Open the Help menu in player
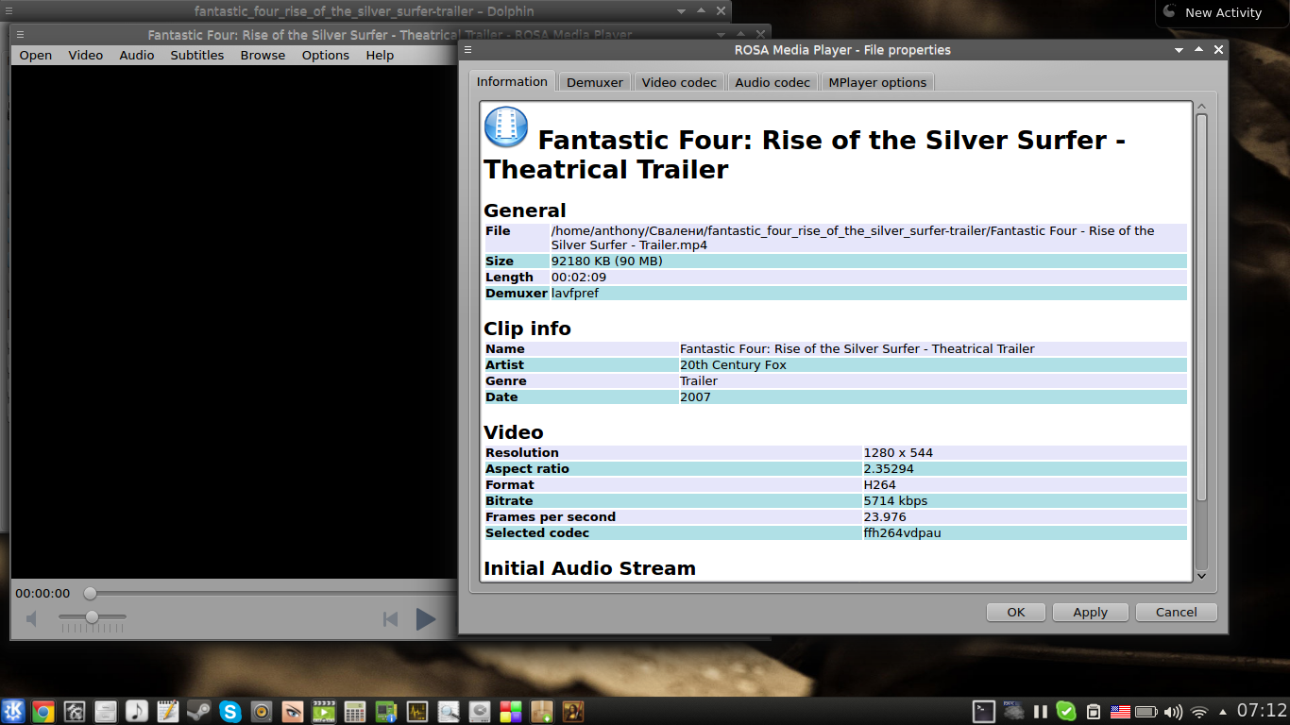 [380, 55]
